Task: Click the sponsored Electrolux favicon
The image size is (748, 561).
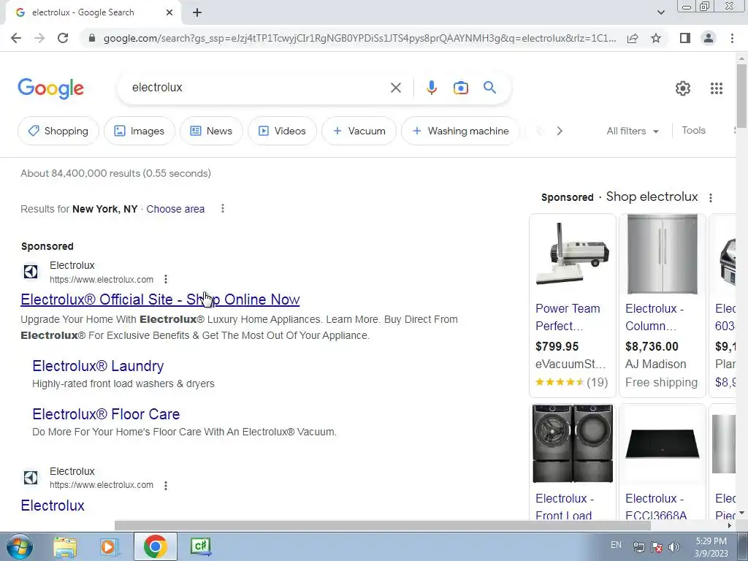Action: coord(31,272)
